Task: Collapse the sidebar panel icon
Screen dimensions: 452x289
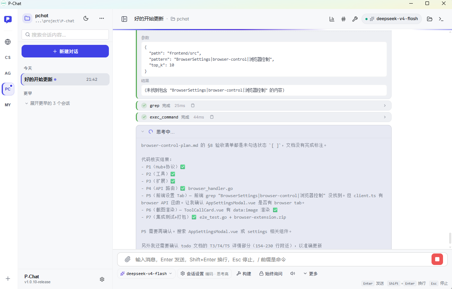Action: tap(124, 19)
